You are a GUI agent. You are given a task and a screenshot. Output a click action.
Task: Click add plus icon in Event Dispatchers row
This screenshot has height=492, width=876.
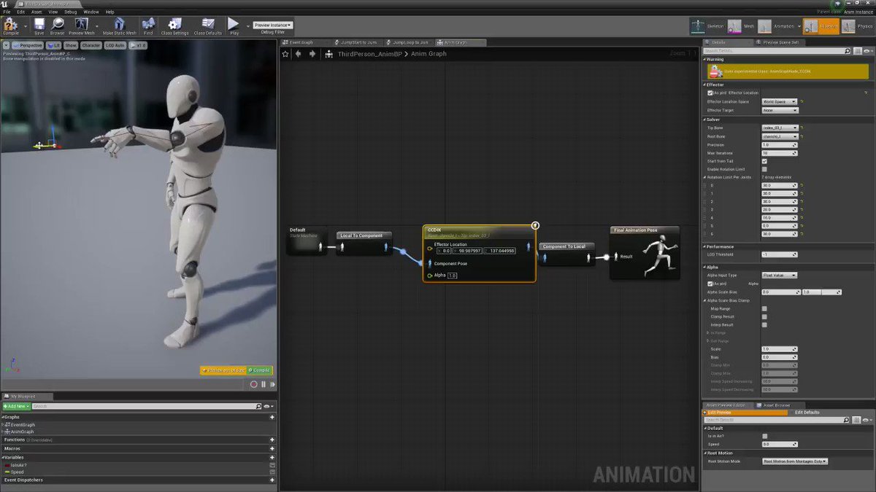point(272,480)
